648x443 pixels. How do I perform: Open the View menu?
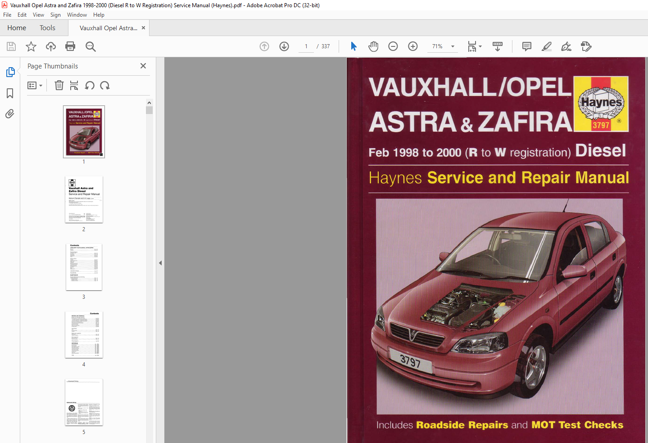tap(38, 15)
